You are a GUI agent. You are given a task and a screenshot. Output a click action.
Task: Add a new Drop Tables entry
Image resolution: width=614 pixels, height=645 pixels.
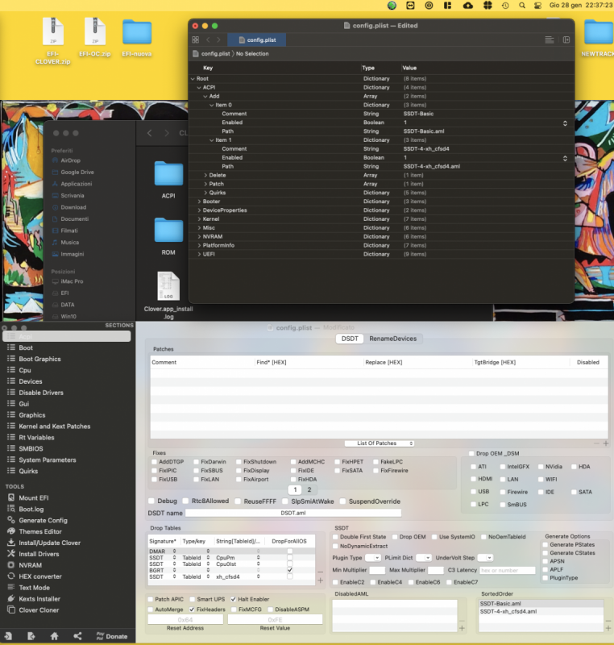point(321,580)
